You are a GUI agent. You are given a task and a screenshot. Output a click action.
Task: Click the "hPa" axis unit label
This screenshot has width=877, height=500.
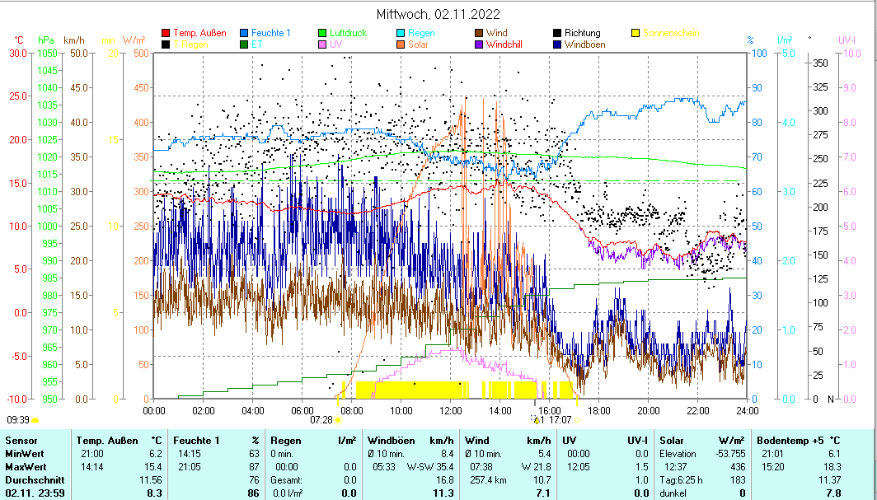[x=46, y=40]
